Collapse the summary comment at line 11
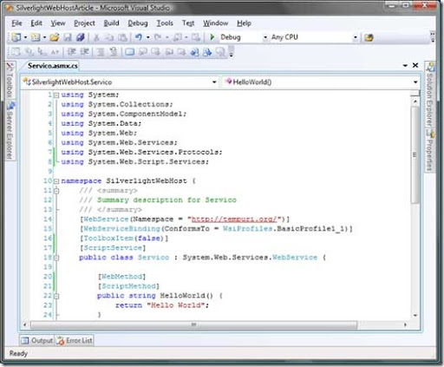 click(56, 191)
